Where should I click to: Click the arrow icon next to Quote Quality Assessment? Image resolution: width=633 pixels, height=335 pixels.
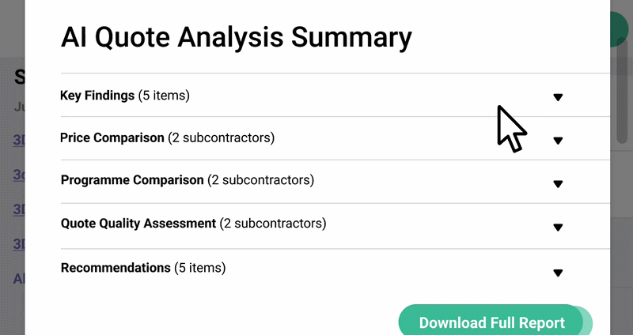pos(558,228)
